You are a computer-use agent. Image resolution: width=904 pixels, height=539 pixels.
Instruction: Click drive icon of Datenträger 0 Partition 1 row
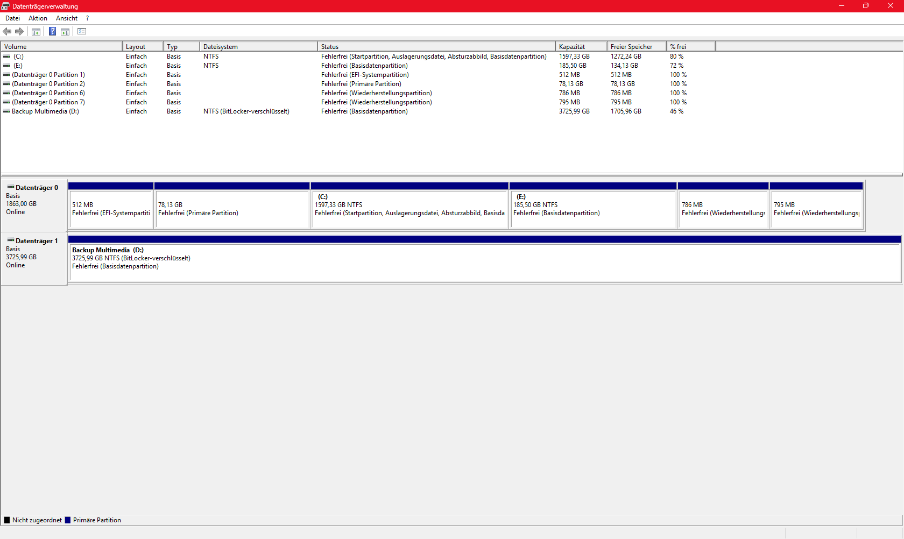(x=6, y=75)
